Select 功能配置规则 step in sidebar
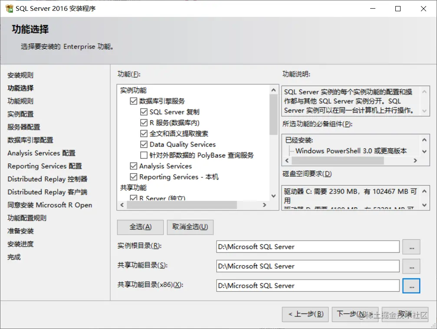437x329 pixels. pos(27,218)
